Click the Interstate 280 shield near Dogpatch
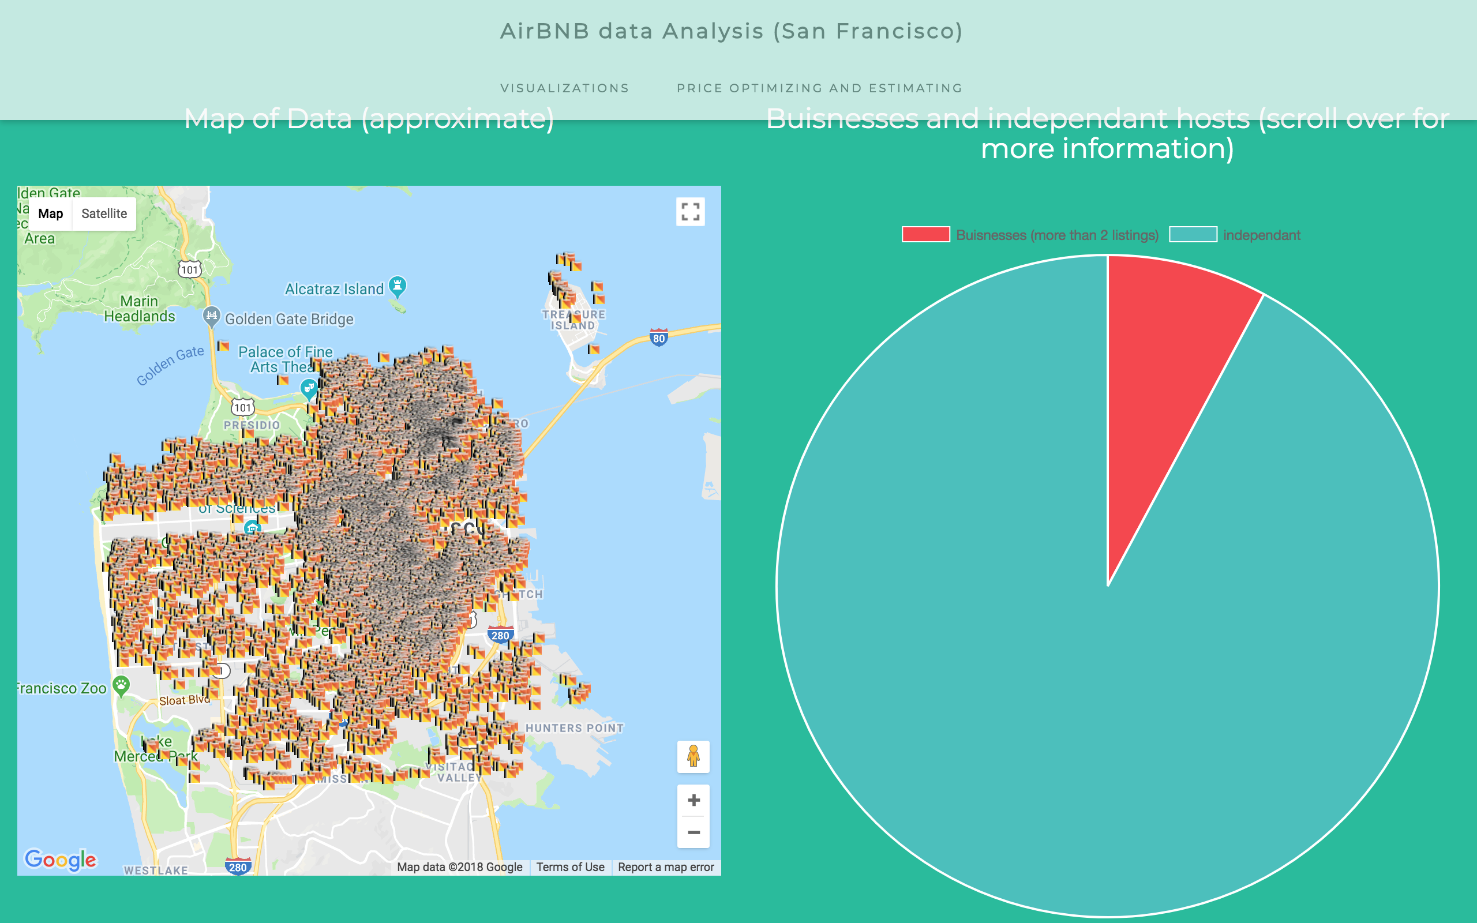 500,635
